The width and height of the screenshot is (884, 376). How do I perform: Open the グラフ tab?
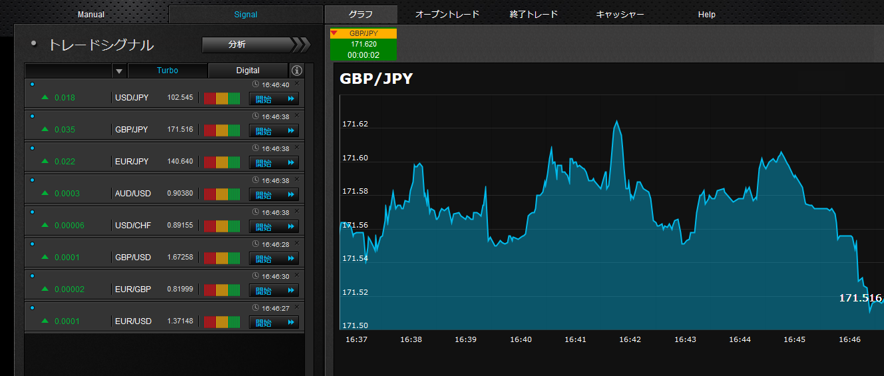click(361, 14)
